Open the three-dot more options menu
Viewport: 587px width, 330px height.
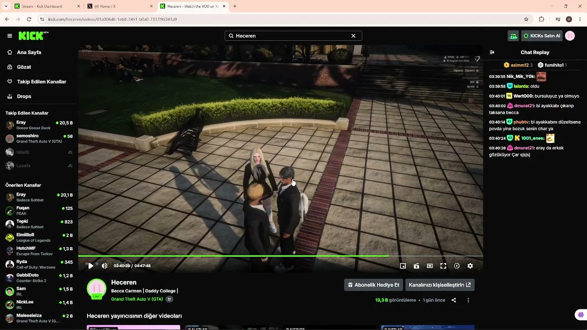coord(468,300)
